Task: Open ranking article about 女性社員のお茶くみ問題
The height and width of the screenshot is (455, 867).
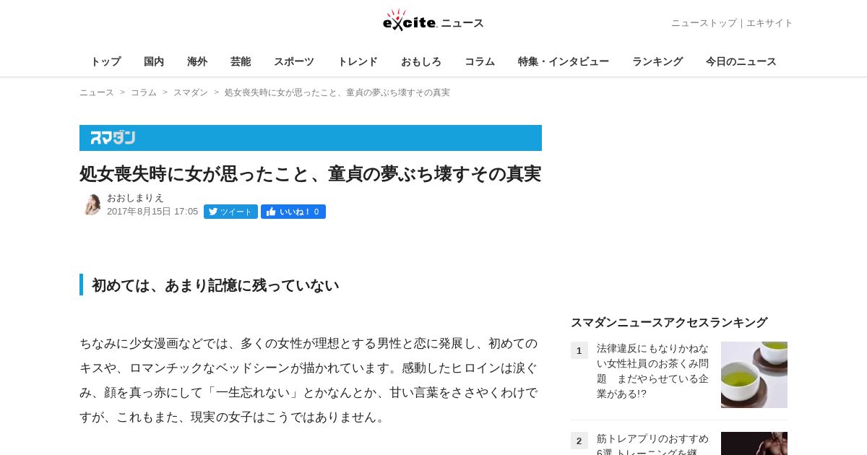Action: (652, 371)
